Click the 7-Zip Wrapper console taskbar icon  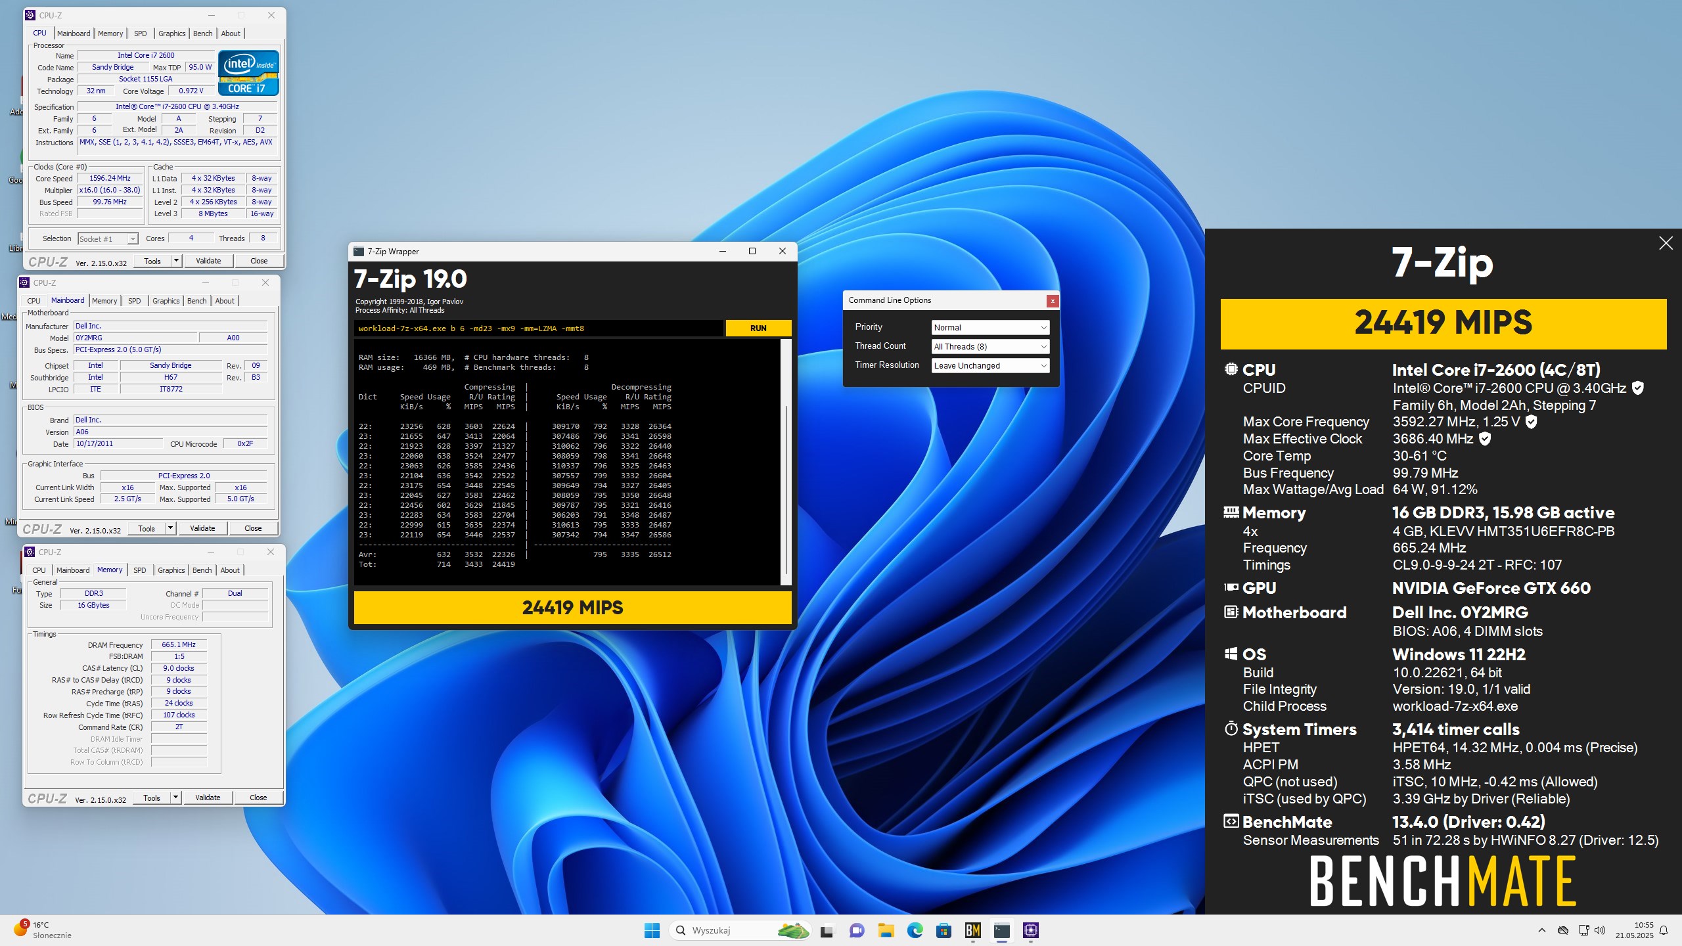point(1001,930)
